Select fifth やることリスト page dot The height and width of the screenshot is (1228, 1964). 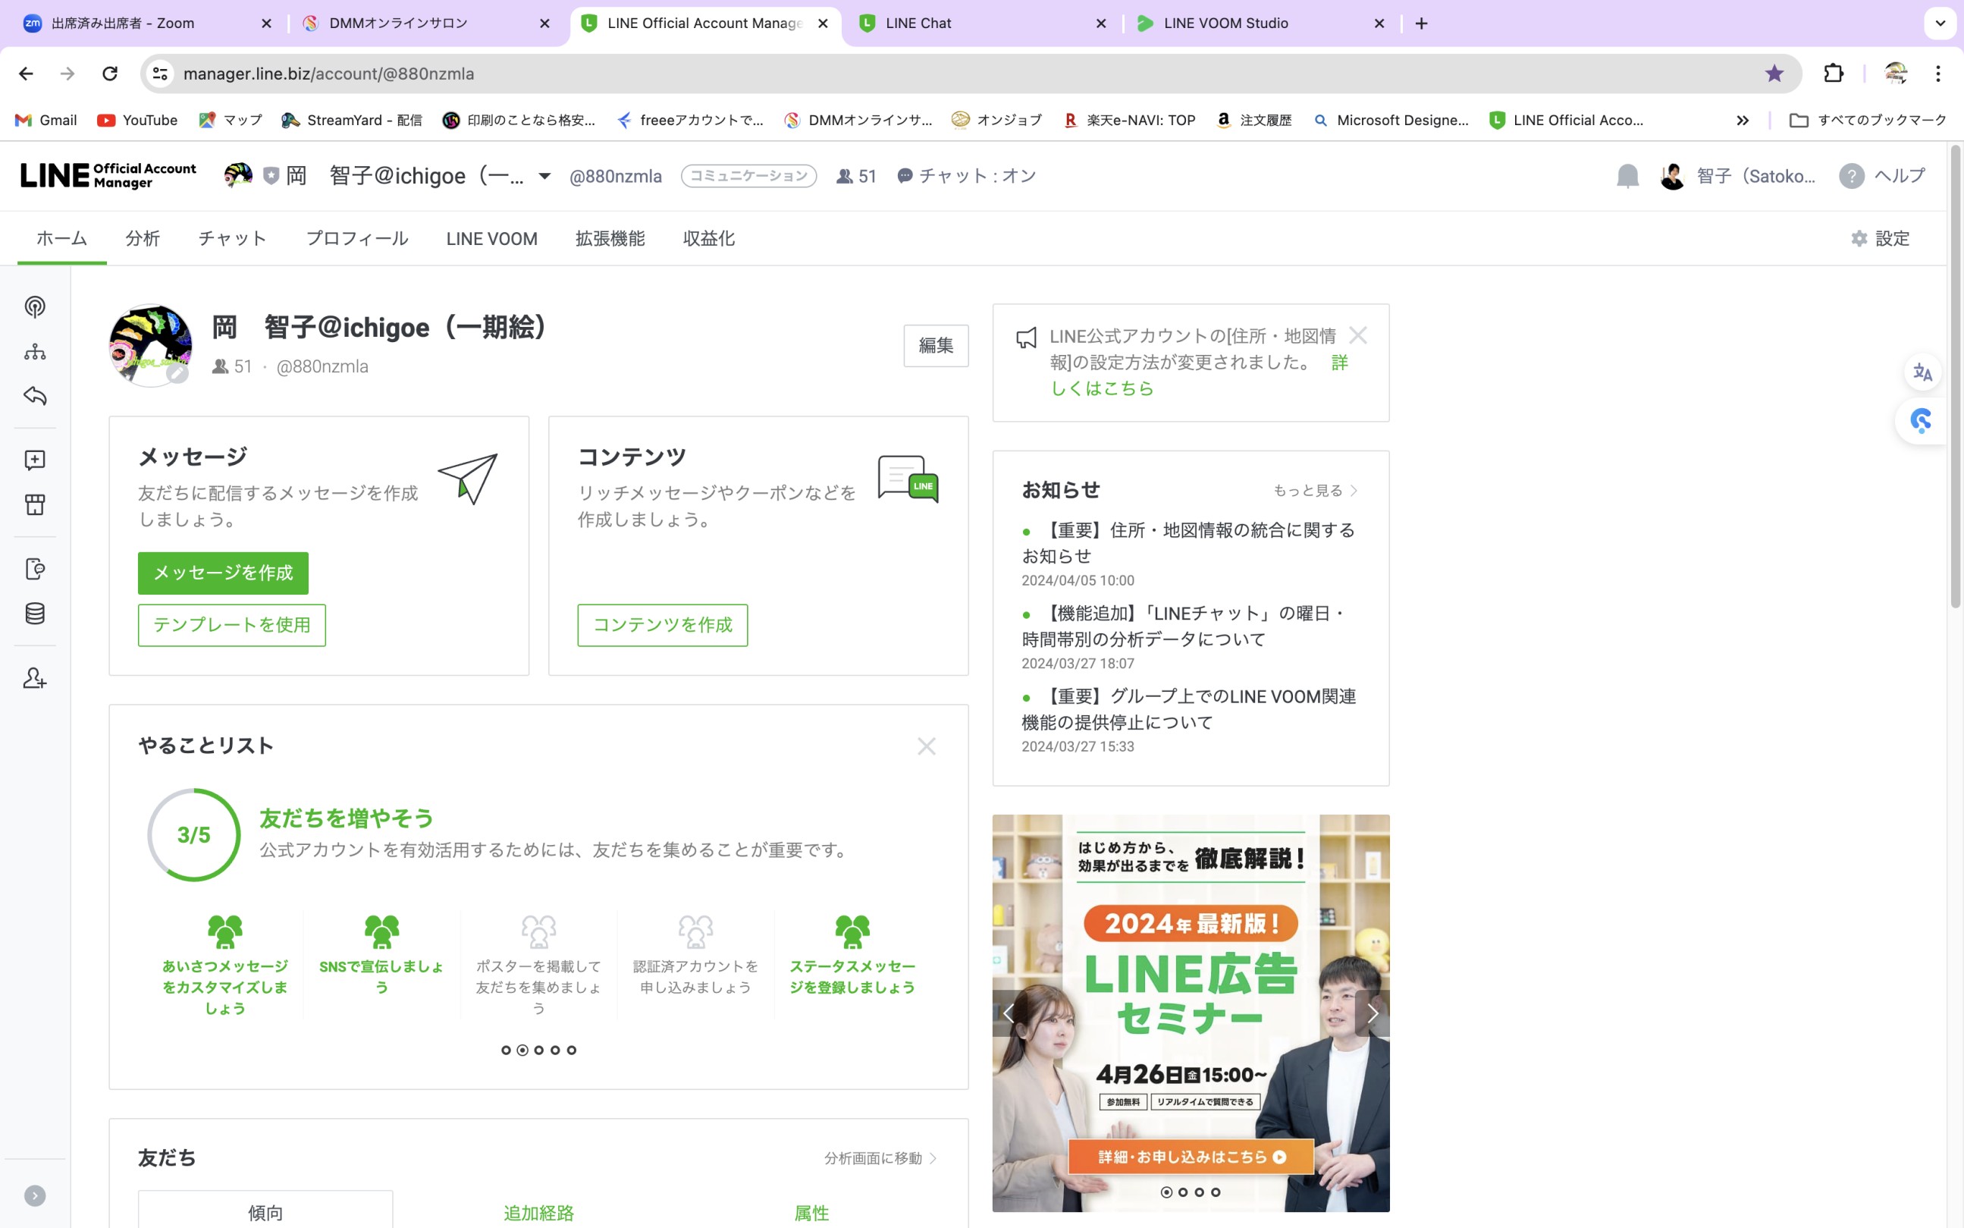(572, 1051)
